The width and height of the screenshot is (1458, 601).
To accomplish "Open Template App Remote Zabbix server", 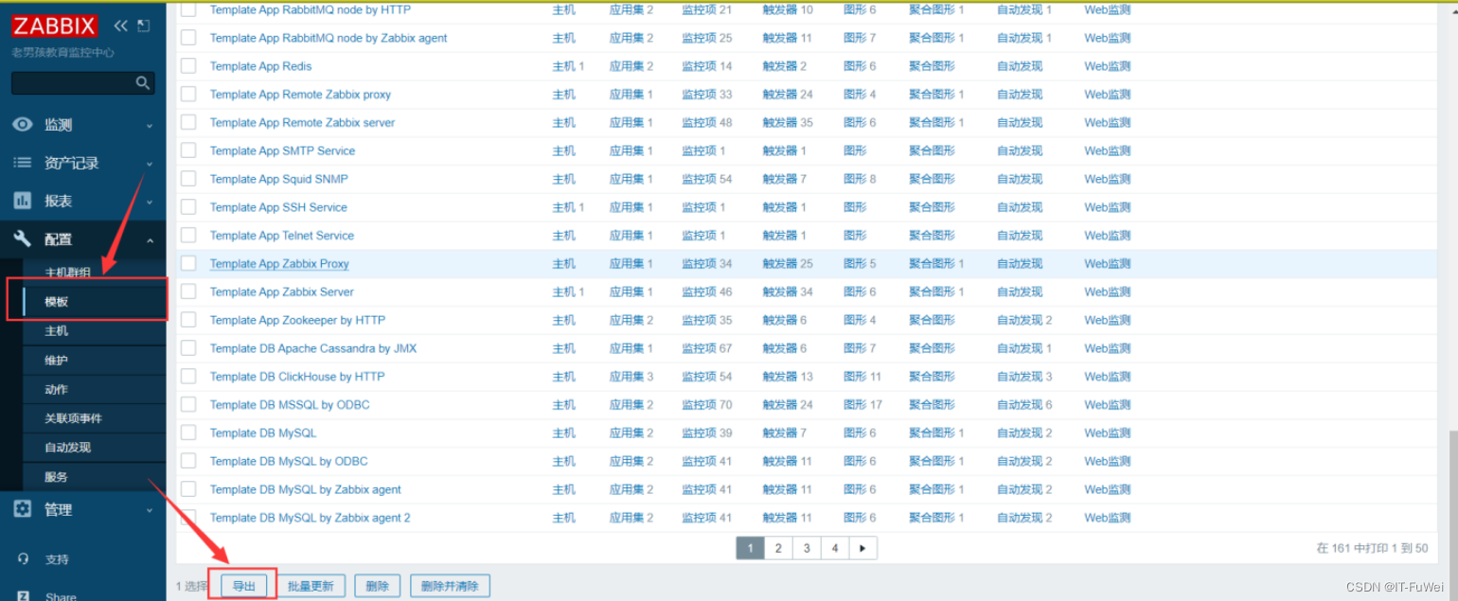I will tap(302, 123).
